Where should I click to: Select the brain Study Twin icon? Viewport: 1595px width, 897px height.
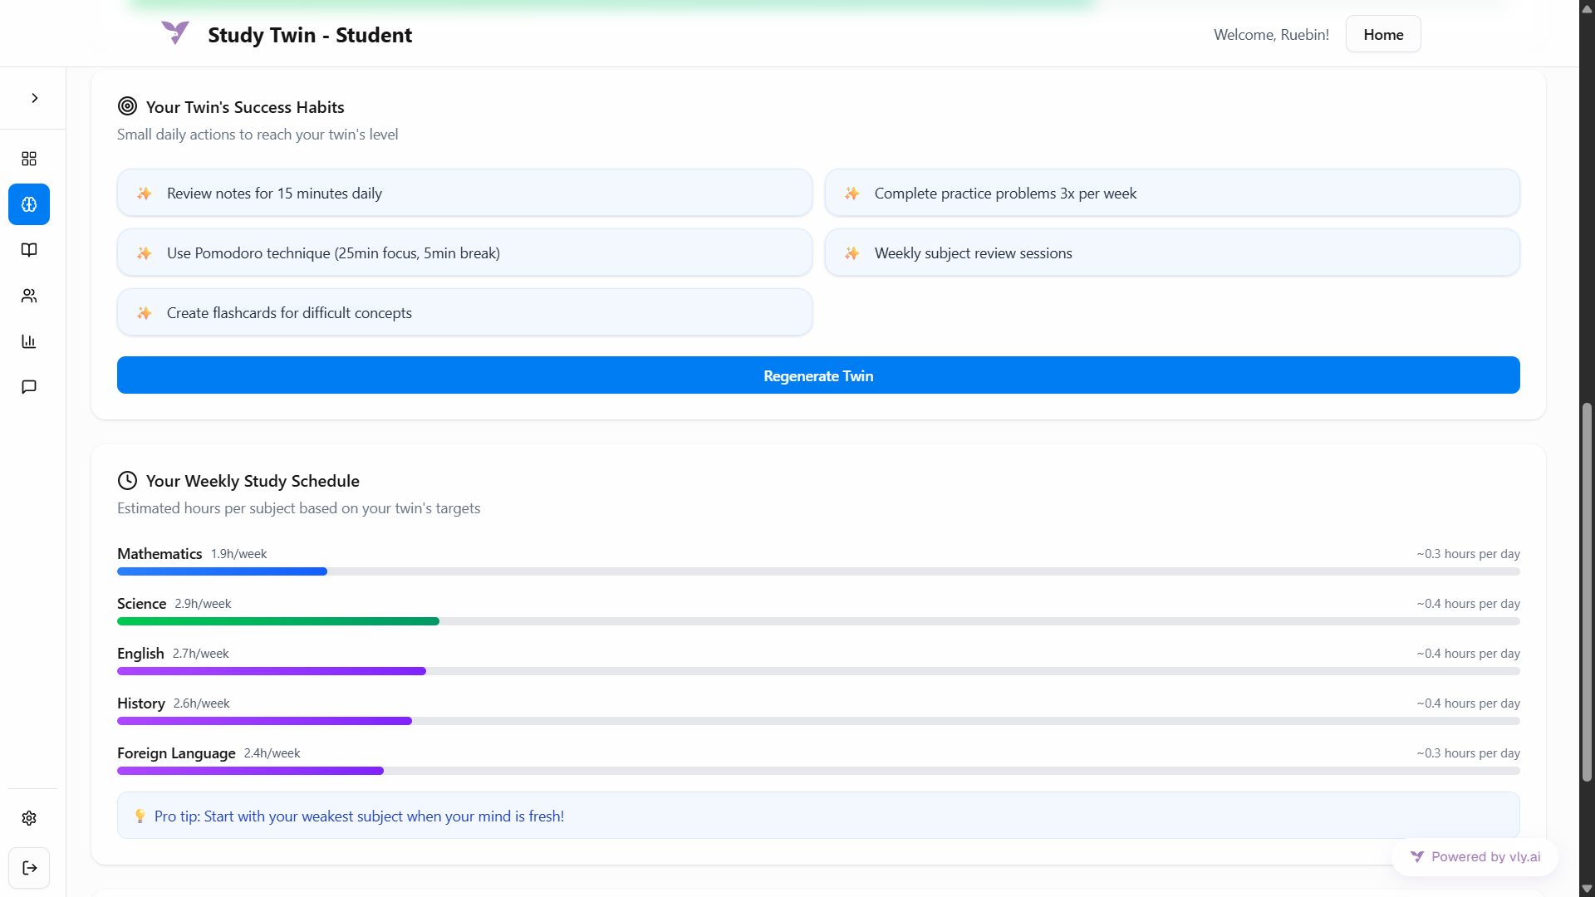click(29, 204)
